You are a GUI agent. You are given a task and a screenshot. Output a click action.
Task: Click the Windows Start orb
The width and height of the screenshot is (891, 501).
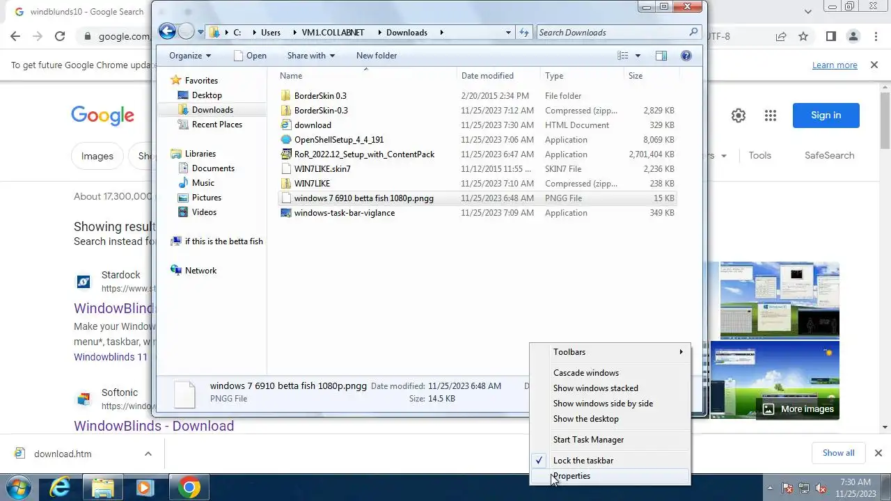coord(19,487)
